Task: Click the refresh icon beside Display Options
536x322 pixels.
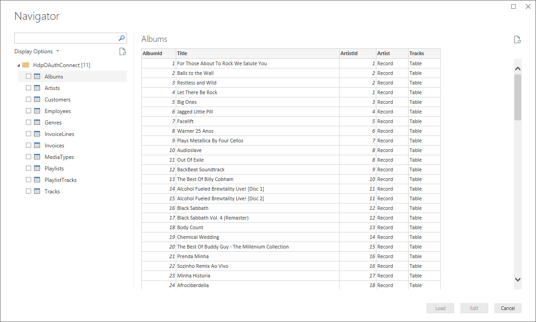Action: [123, 51]
